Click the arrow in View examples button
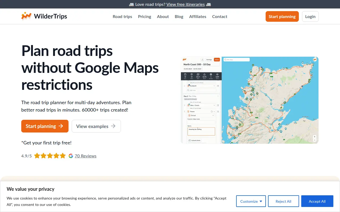Image resolution: width=340 pixels, height=212 pixels. click(113, 126)
